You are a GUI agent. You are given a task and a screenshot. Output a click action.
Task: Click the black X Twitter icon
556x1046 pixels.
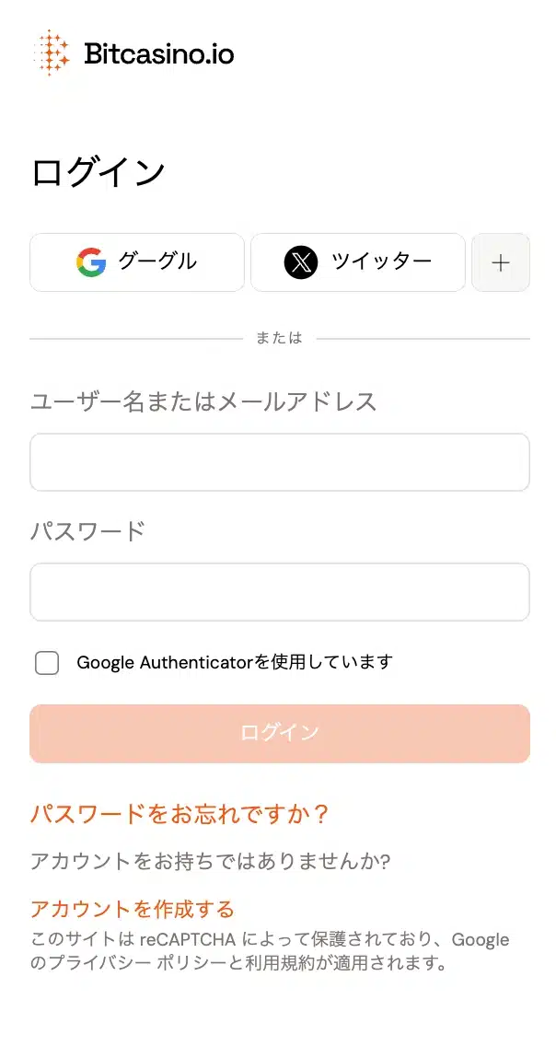point(301,262)
